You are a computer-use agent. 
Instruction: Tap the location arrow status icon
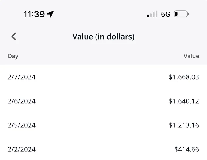[50, 14]
